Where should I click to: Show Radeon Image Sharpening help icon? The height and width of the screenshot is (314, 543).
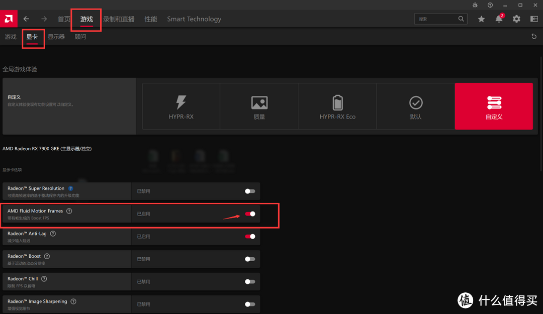pos(73,301)
